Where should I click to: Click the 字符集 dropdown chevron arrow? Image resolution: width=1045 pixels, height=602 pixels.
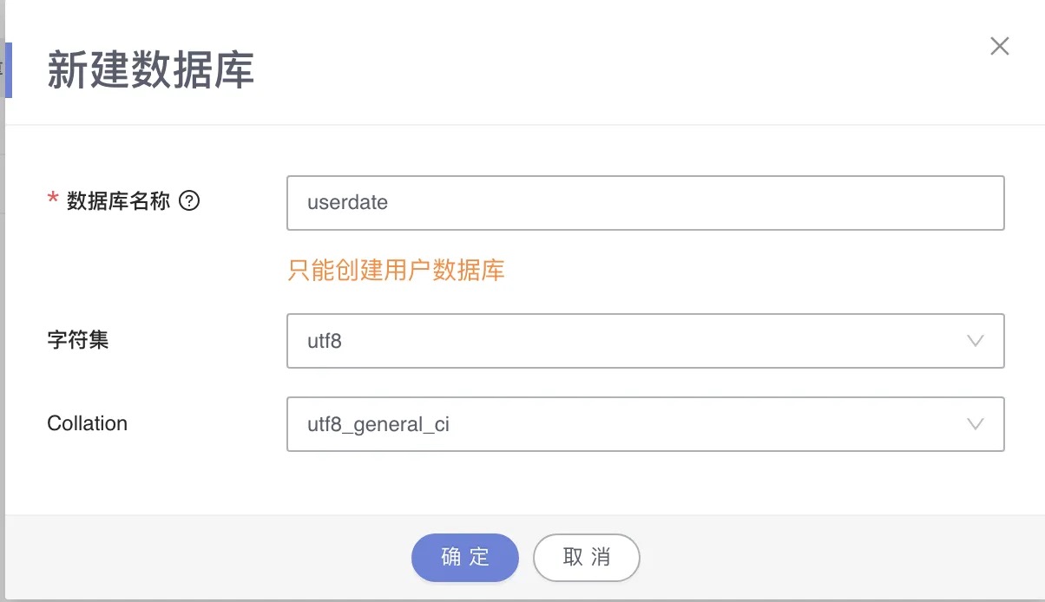(x=975, y=341)
